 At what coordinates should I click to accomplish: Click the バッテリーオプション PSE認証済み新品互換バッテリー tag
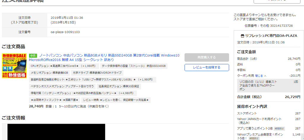point(83,93)
